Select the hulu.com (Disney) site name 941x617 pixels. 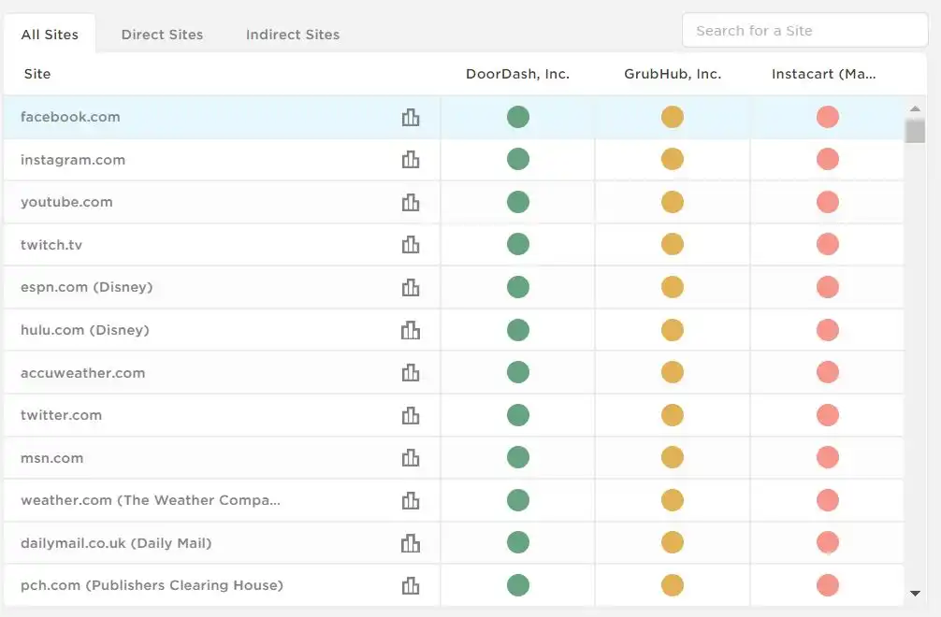84,330
